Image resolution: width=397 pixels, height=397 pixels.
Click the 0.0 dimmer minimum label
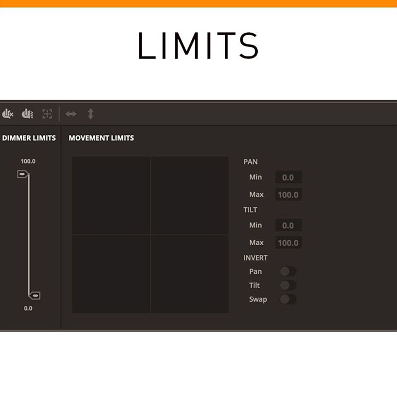pos(28,308)
